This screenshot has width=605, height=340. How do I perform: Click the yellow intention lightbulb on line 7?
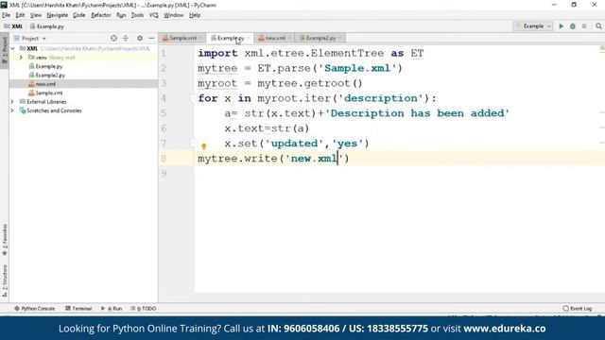tap(204, 145)
